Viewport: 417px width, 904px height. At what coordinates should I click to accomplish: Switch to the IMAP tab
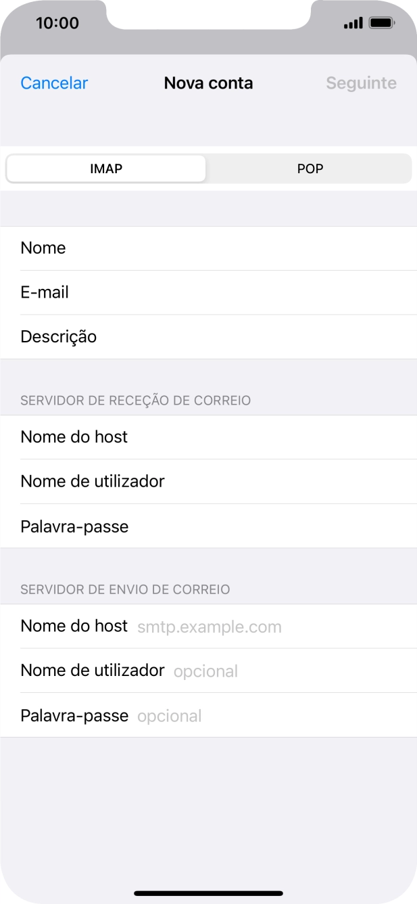(105, 168)
